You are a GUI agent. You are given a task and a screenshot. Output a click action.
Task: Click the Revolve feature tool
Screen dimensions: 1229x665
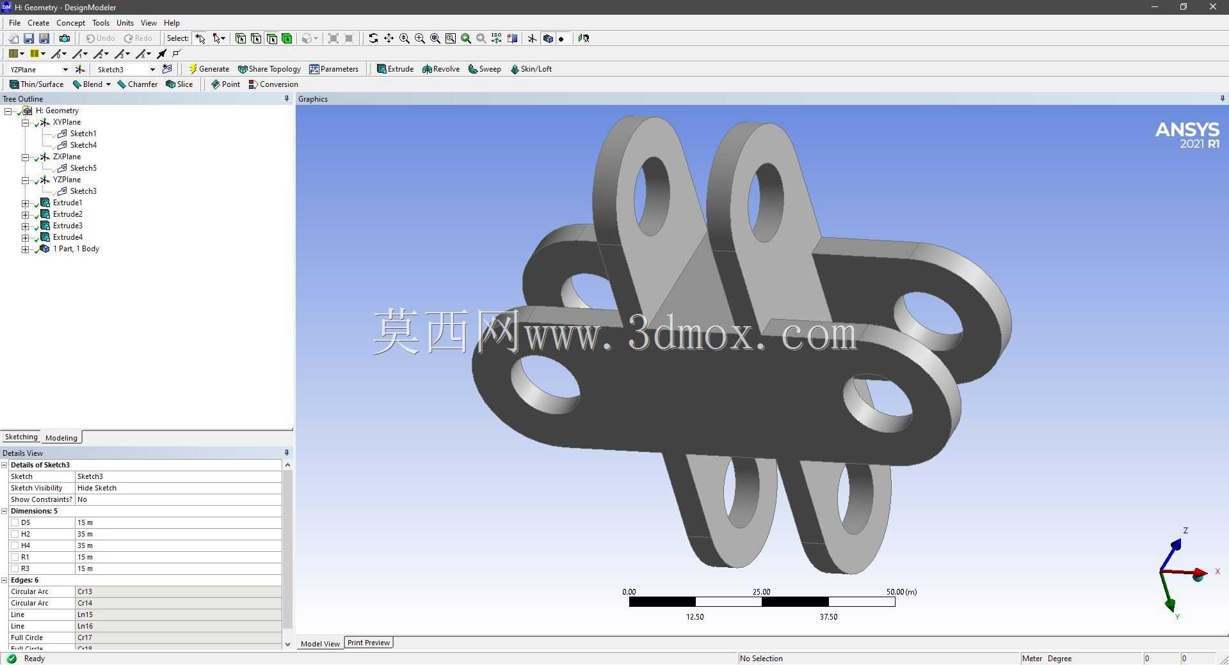pos(441,69)
